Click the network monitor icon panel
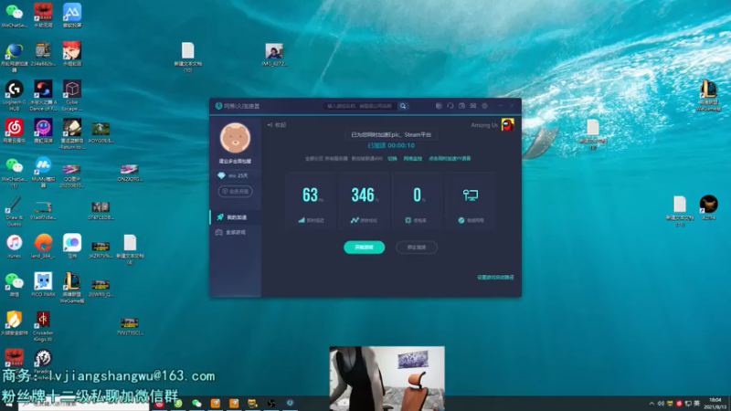Image resolution: width=731 pixels, height=411 pixels. pyautogui.click(x=471, y=201)
